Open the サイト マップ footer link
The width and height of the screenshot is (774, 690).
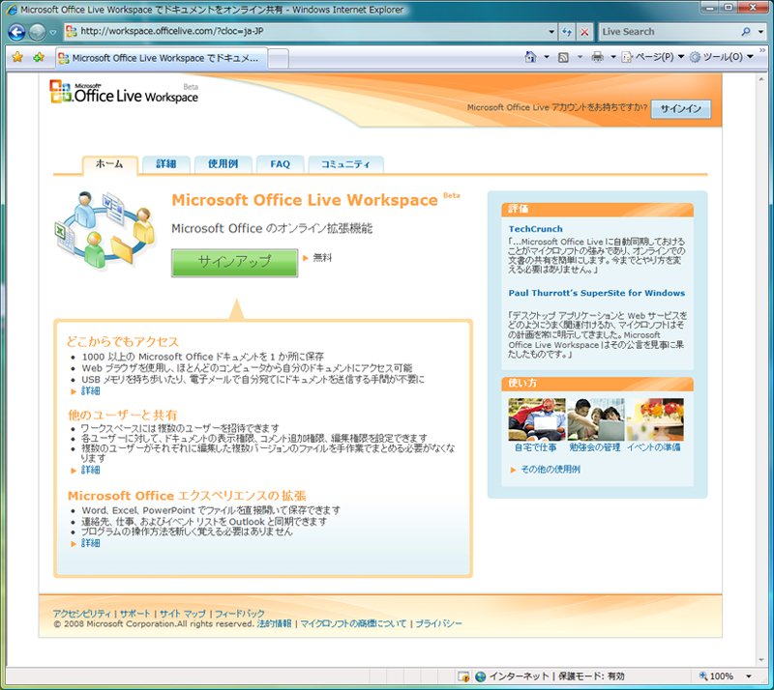click(182, 614)
